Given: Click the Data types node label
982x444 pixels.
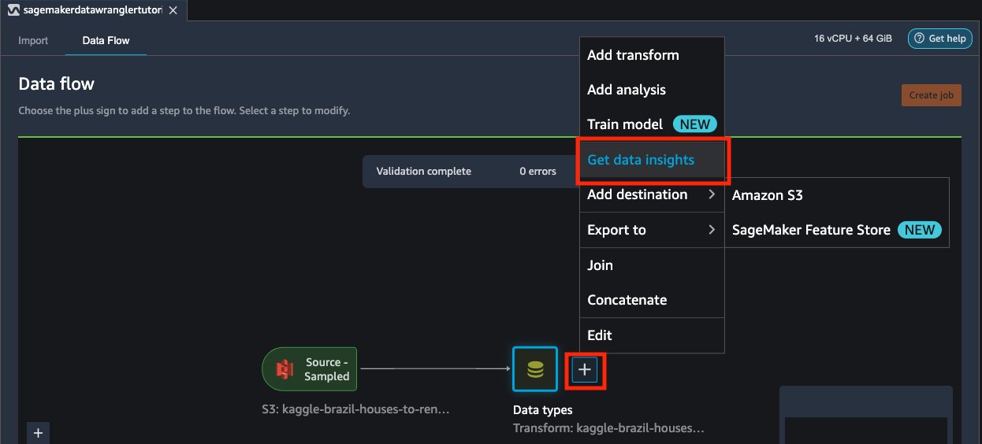Looking at the screenshot, I should (542, 410).
